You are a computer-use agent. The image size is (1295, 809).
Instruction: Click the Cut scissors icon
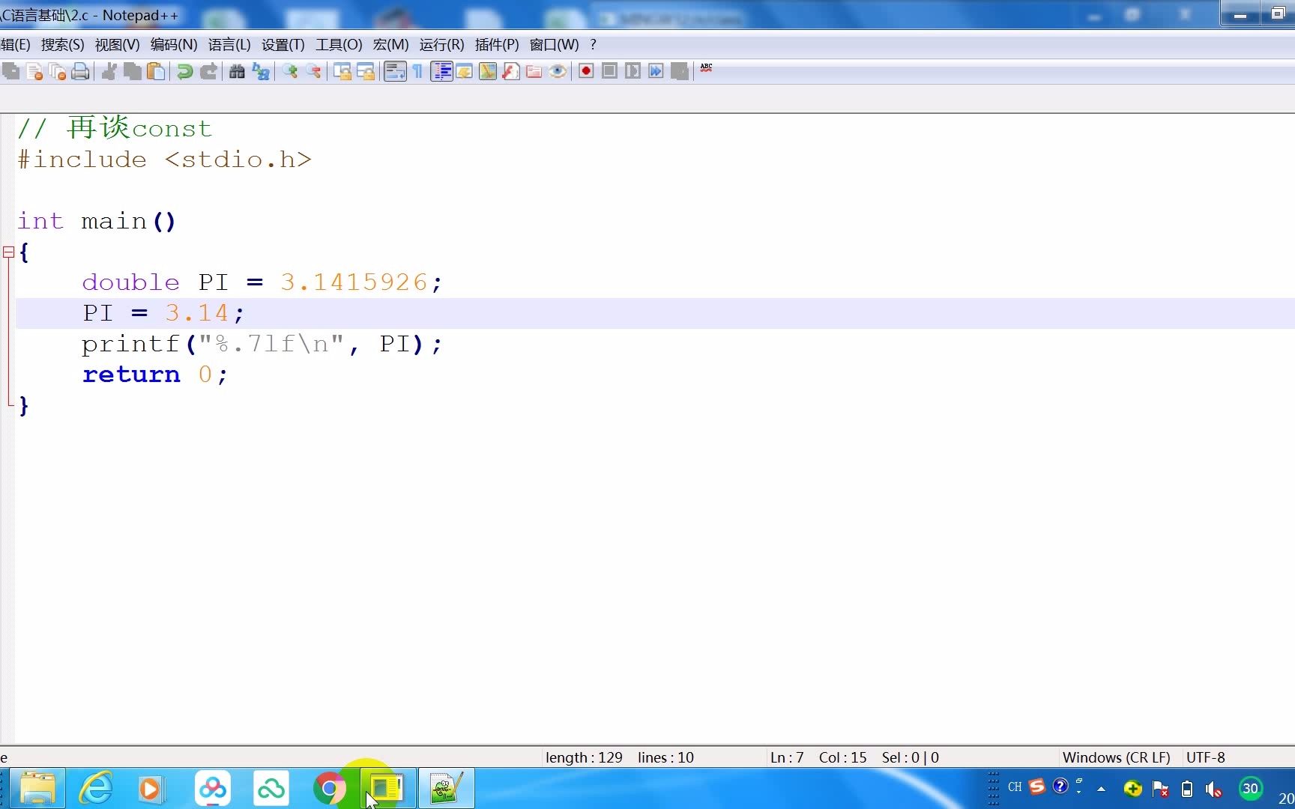[109, 71]
